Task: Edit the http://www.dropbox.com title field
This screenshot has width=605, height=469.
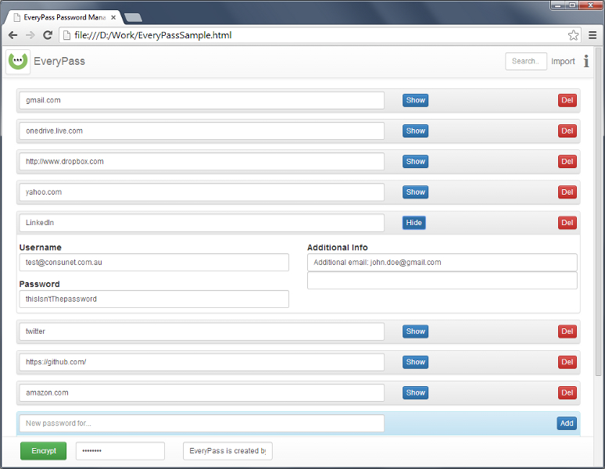Action: tap(202, 162)
